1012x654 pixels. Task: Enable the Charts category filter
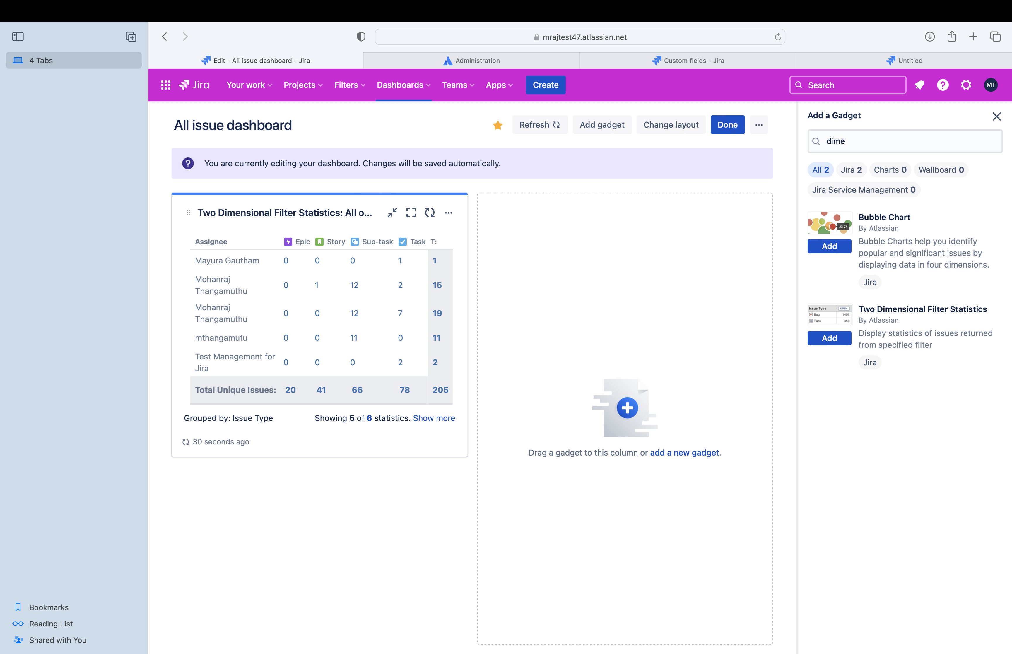pyautogui.click(x=890, y=170)
